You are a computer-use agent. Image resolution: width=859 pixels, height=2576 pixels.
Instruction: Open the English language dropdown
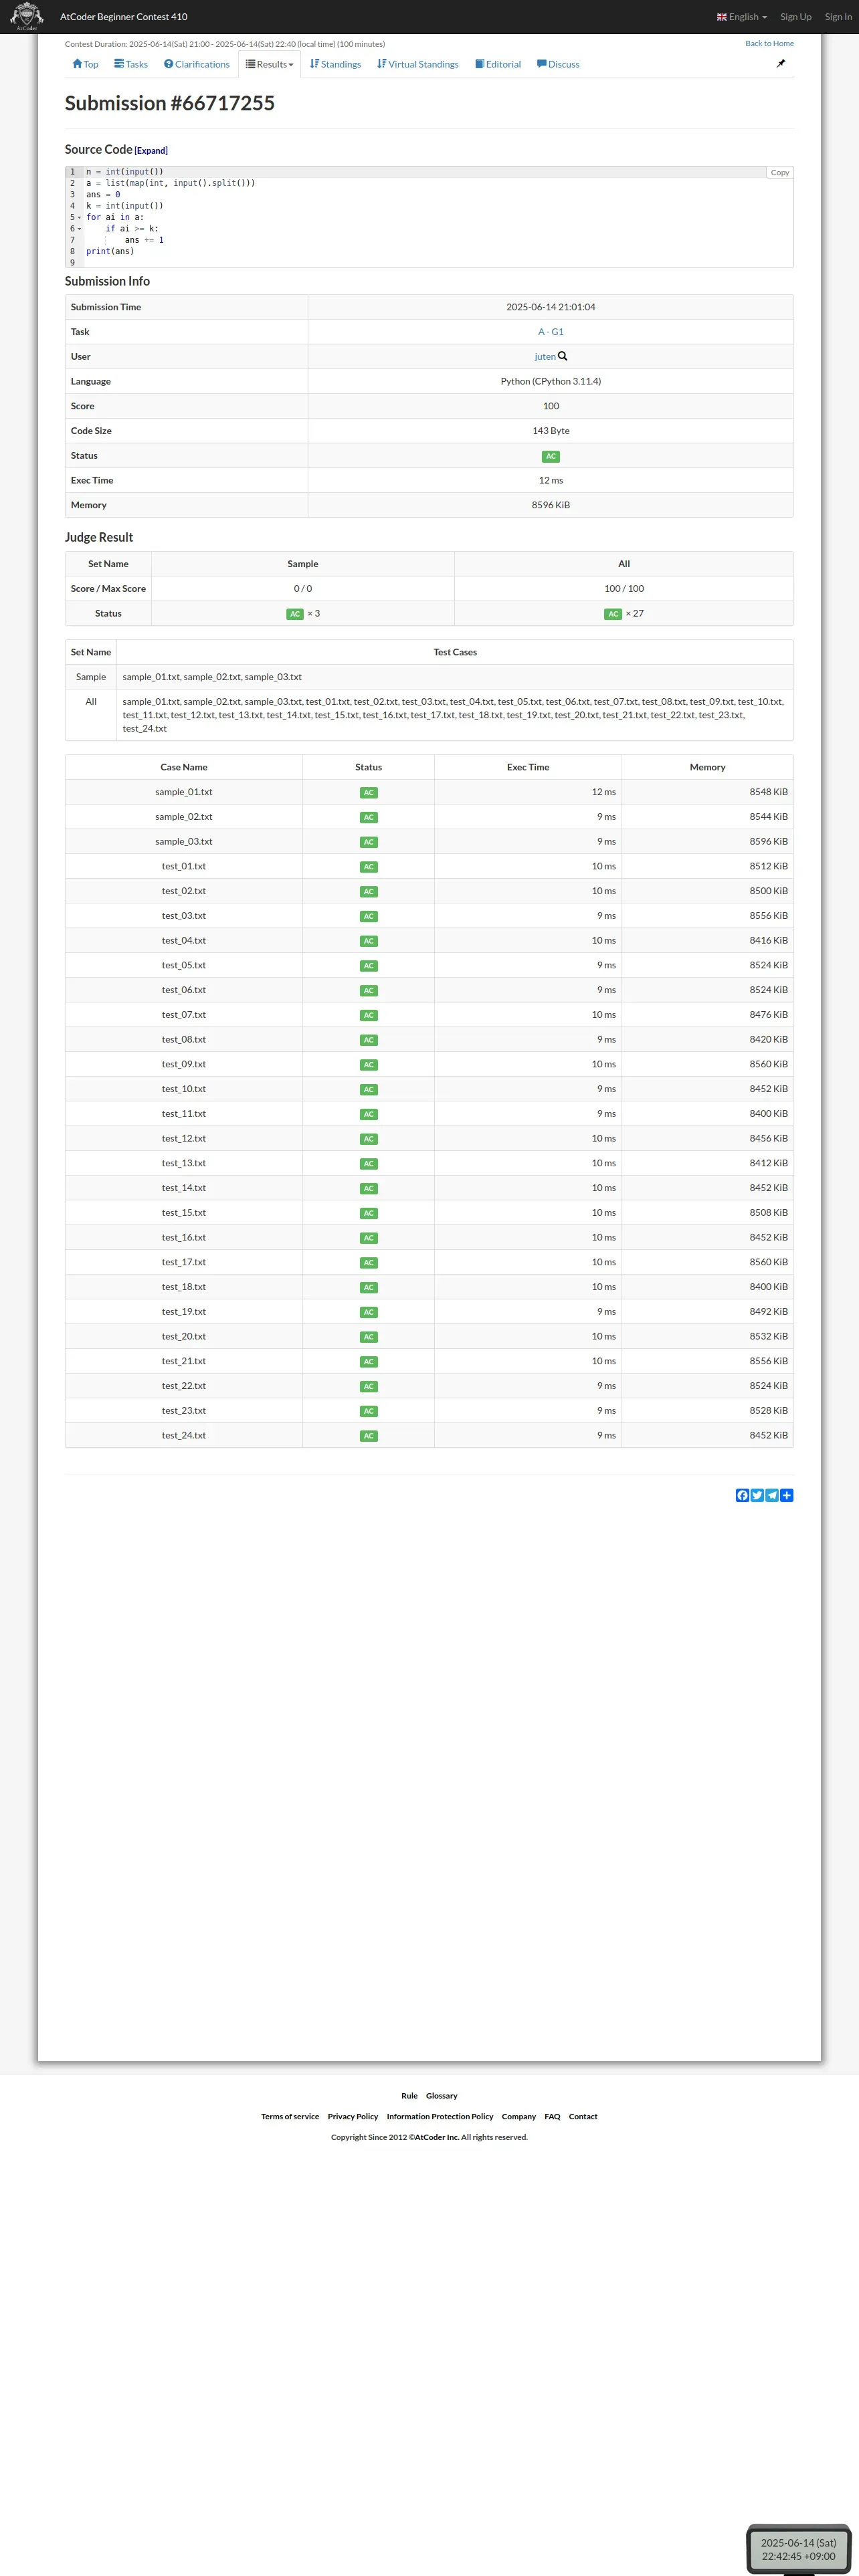(742, 17)
